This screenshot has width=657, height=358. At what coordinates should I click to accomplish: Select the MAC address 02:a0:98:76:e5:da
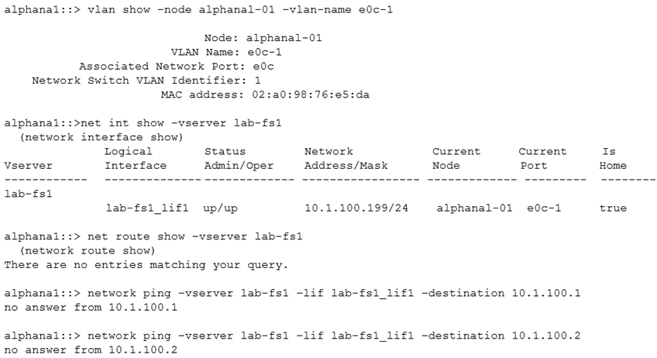311,95
